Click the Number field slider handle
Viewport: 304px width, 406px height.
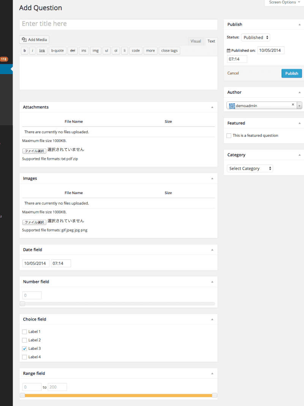click(22, 304)
